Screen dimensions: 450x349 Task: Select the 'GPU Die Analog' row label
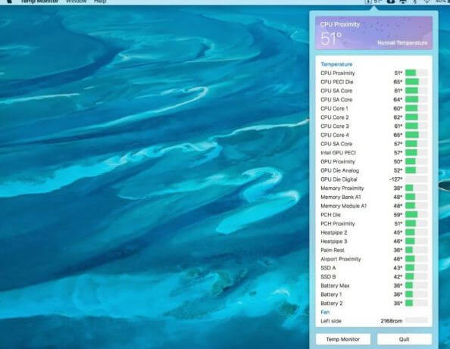coord(339,170)
